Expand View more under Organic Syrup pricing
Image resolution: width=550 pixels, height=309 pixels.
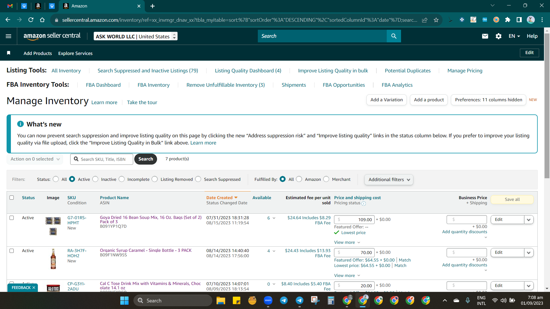coord(347,276)
